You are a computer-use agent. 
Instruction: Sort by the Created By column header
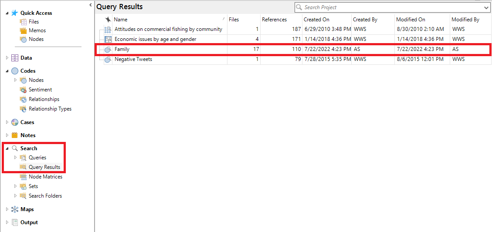coord(373,20)
